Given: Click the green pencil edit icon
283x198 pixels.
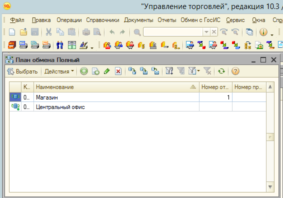Looking at the screenshot, I should coord(107,71).
